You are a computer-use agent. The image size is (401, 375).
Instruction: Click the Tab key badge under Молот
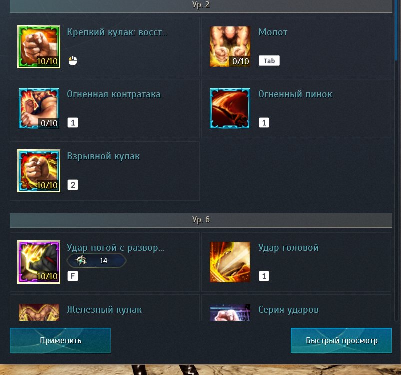(269, 61)
